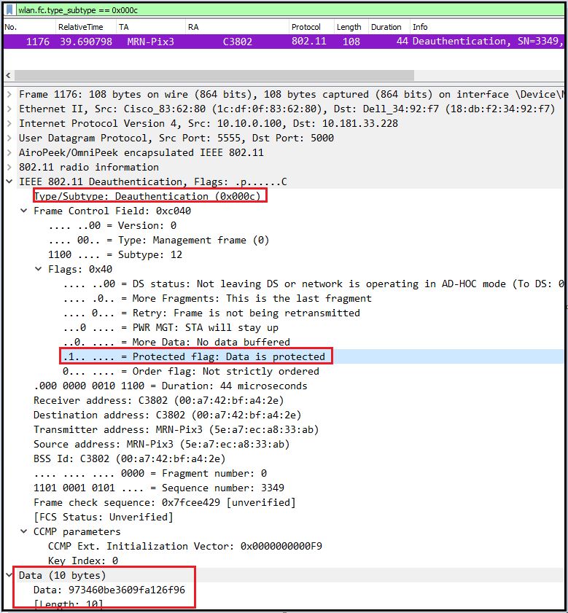The height and width of the screenshot is (613, 568).
Task: Collapse Frame Control Field 0xc040 node
Action: pos(24,211)
